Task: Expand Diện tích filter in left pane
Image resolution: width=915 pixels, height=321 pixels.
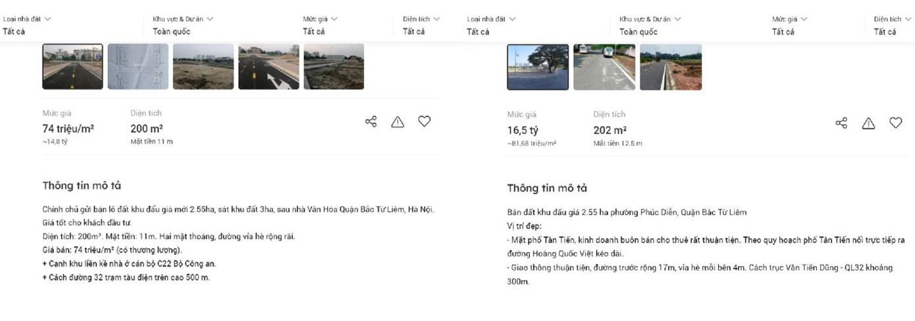Action: 421,24
